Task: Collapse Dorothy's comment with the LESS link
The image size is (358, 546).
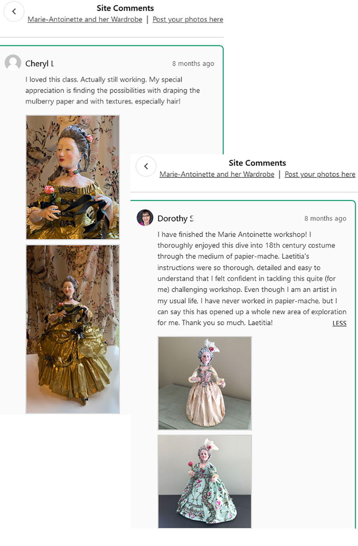Action: pyautogui.click(x=339, y=323)
